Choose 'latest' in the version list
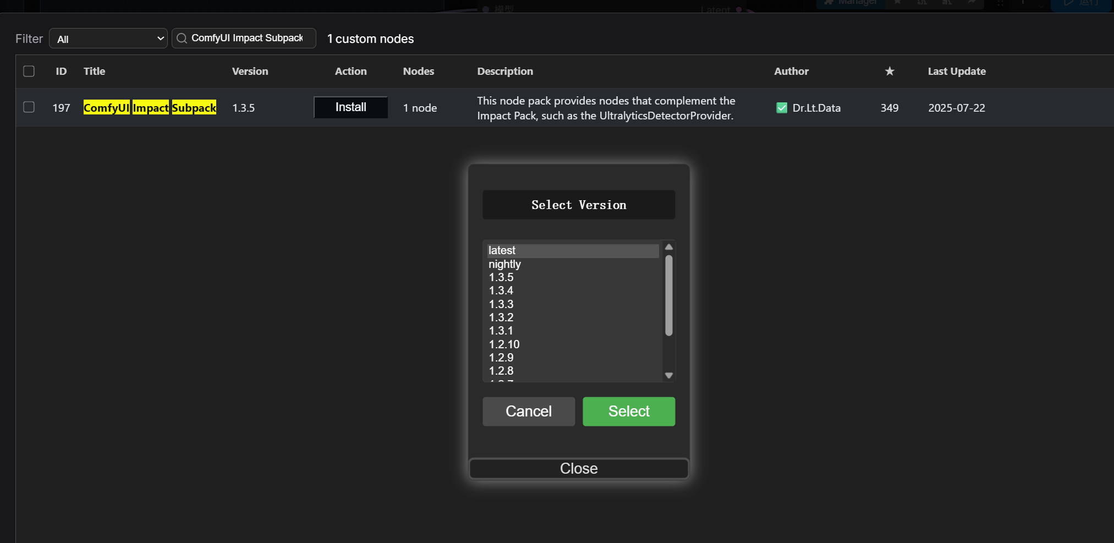 click(573, 250)
